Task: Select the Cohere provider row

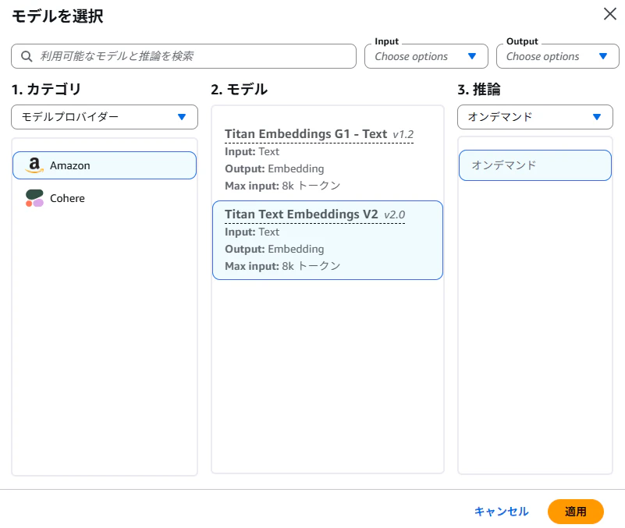Action: 105,198
